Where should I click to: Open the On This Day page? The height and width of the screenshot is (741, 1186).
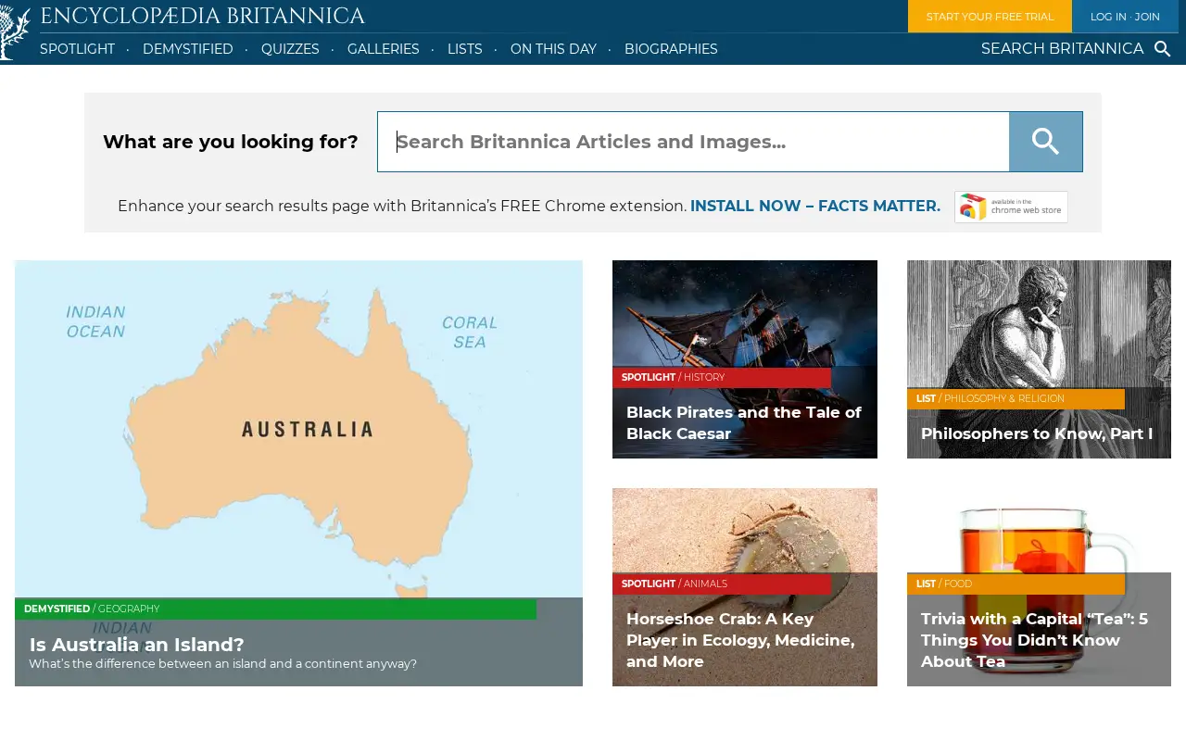click(x=553, y=49)
